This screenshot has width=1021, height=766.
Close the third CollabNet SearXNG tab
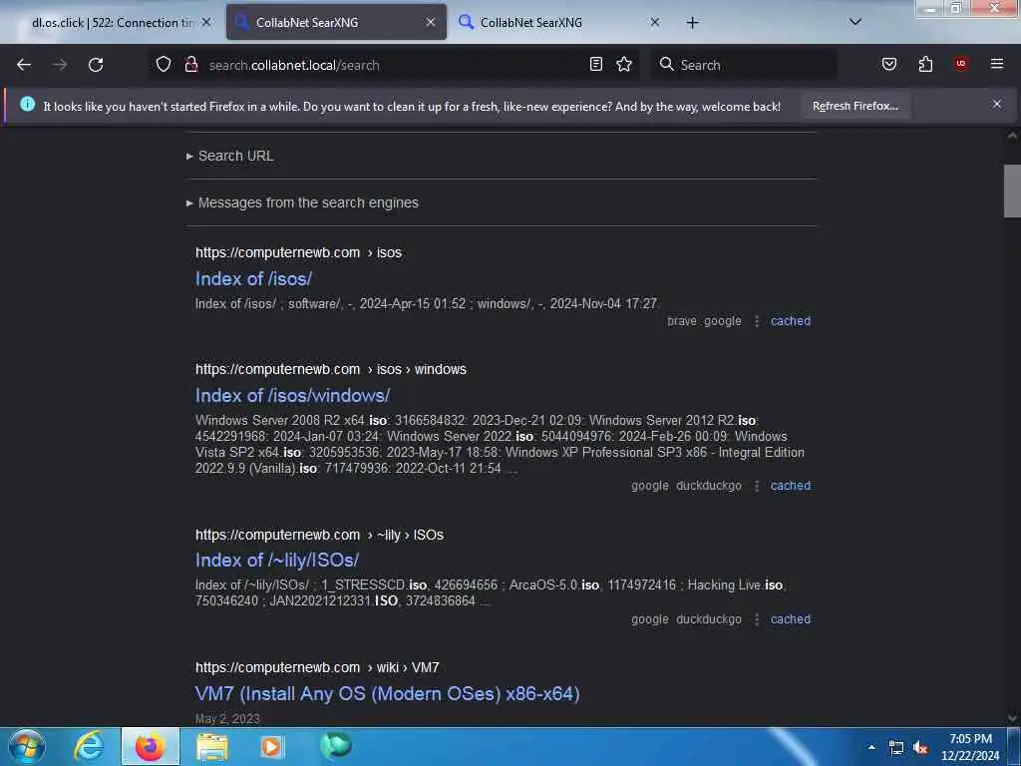[655, 22]
